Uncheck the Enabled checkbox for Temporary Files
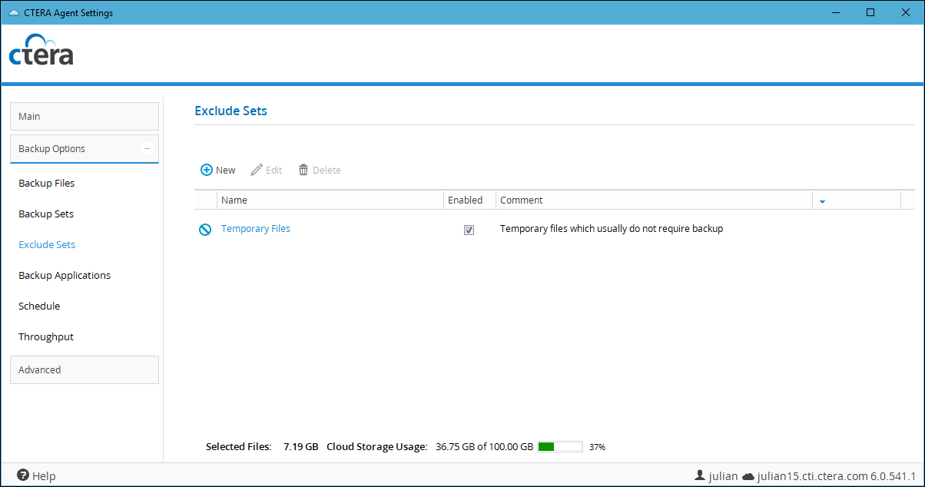The width and height of the screenshot is (925, 487). pos(469,230)
